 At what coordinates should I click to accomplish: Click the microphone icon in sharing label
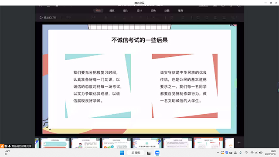point(9,146)
